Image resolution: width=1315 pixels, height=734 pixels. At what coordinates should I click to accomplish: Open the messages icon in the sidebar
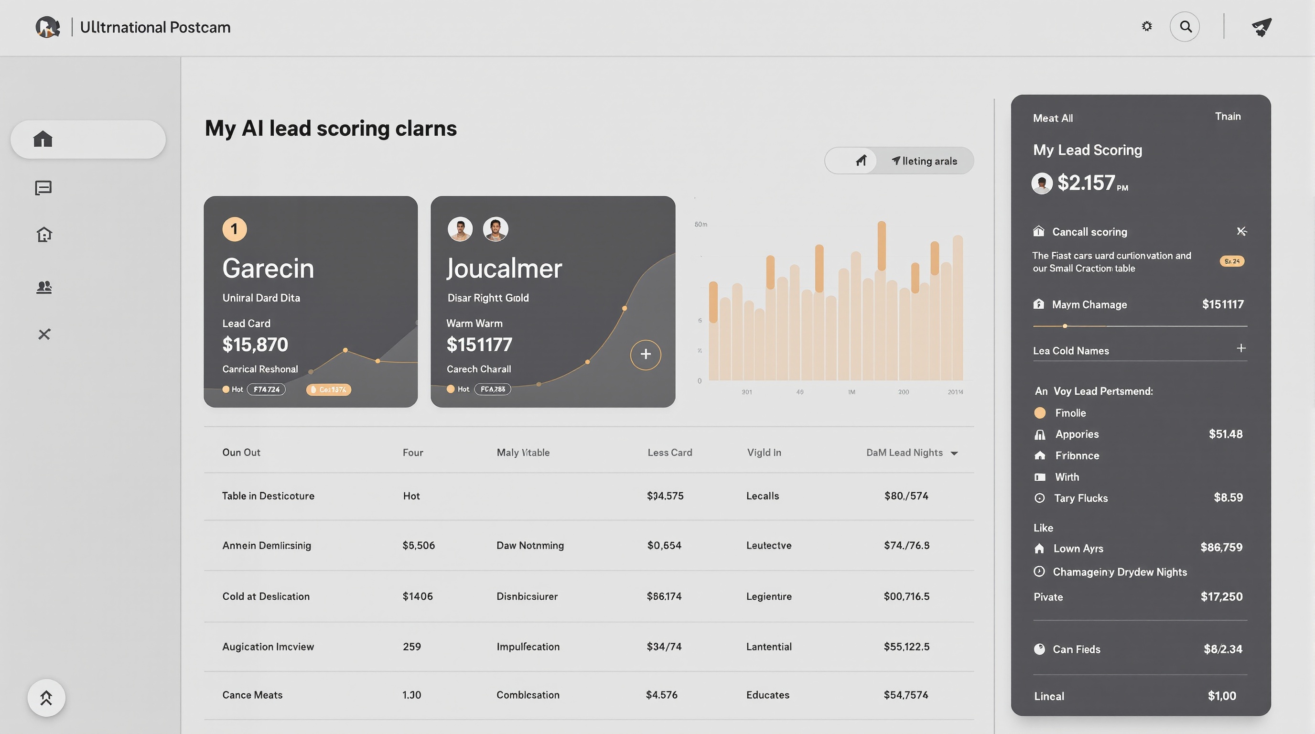click(x=44, y=187)
